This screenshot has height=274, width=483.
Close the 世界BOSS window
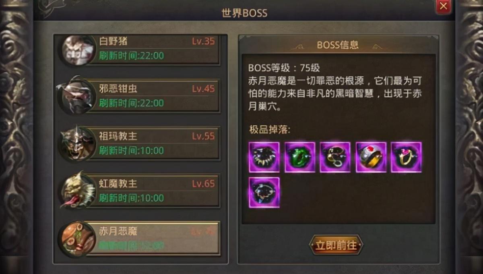pos(443,6)
